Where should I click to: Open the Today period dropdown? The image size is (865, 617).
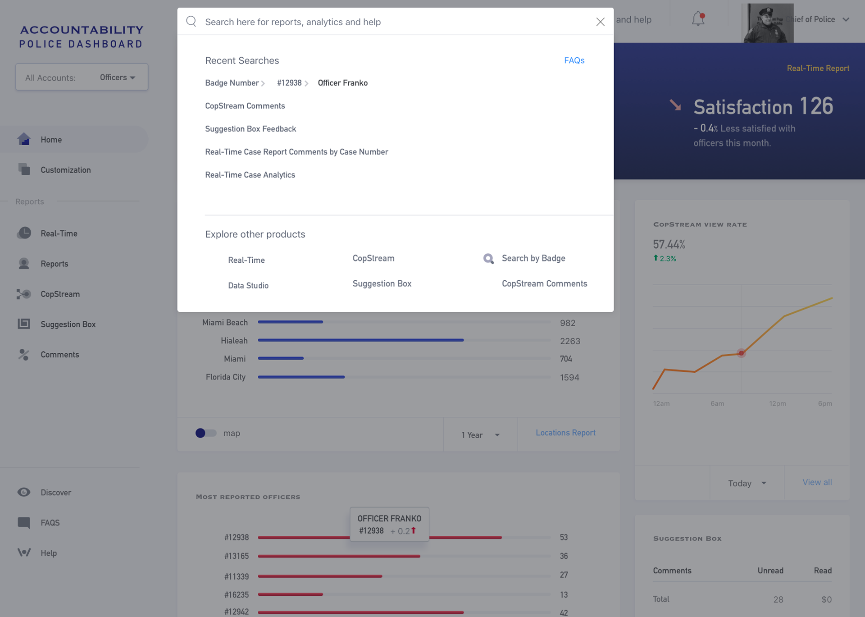[x=747, y=483]
